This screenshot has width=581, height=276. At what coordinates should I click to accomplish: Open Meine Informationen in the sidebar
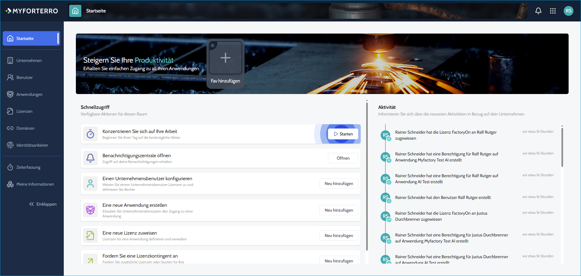click(31, 184)
